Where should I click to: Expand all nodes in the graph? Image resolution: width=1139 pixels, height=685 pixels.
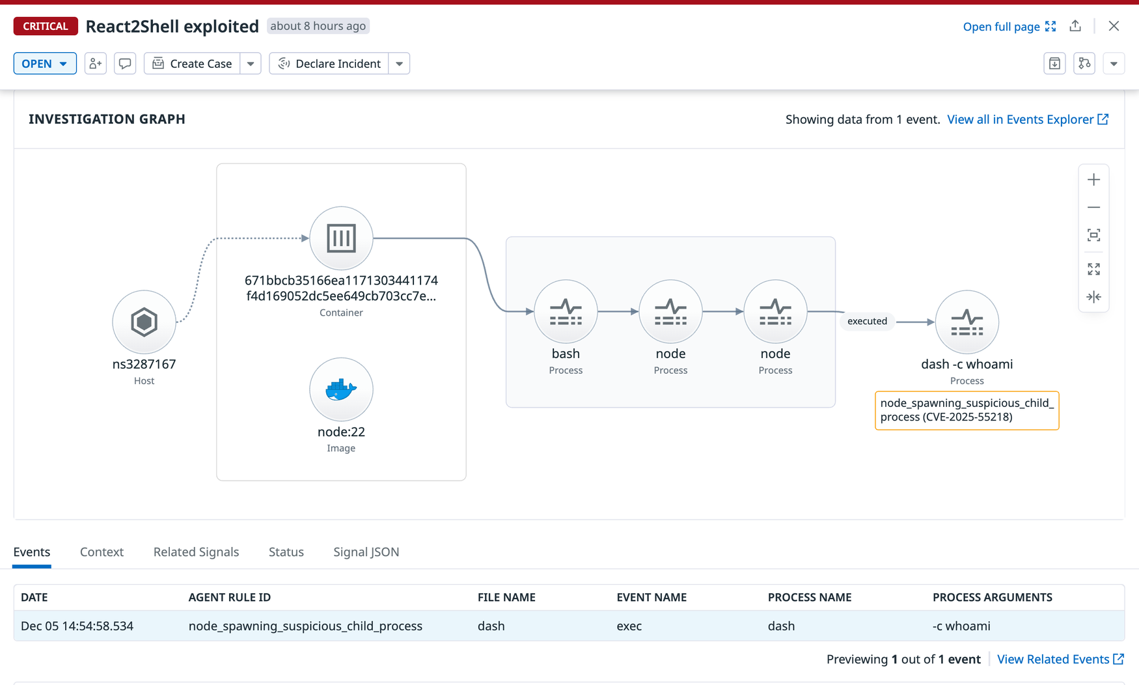coord(1094,268)
